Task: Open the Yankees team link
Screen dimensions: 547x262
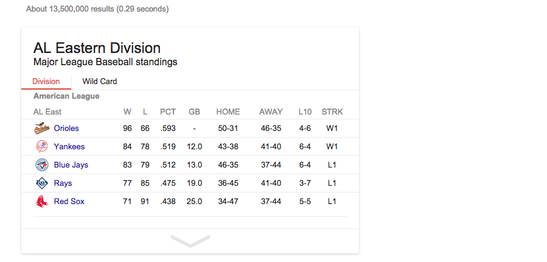Action: coord(69,147)
